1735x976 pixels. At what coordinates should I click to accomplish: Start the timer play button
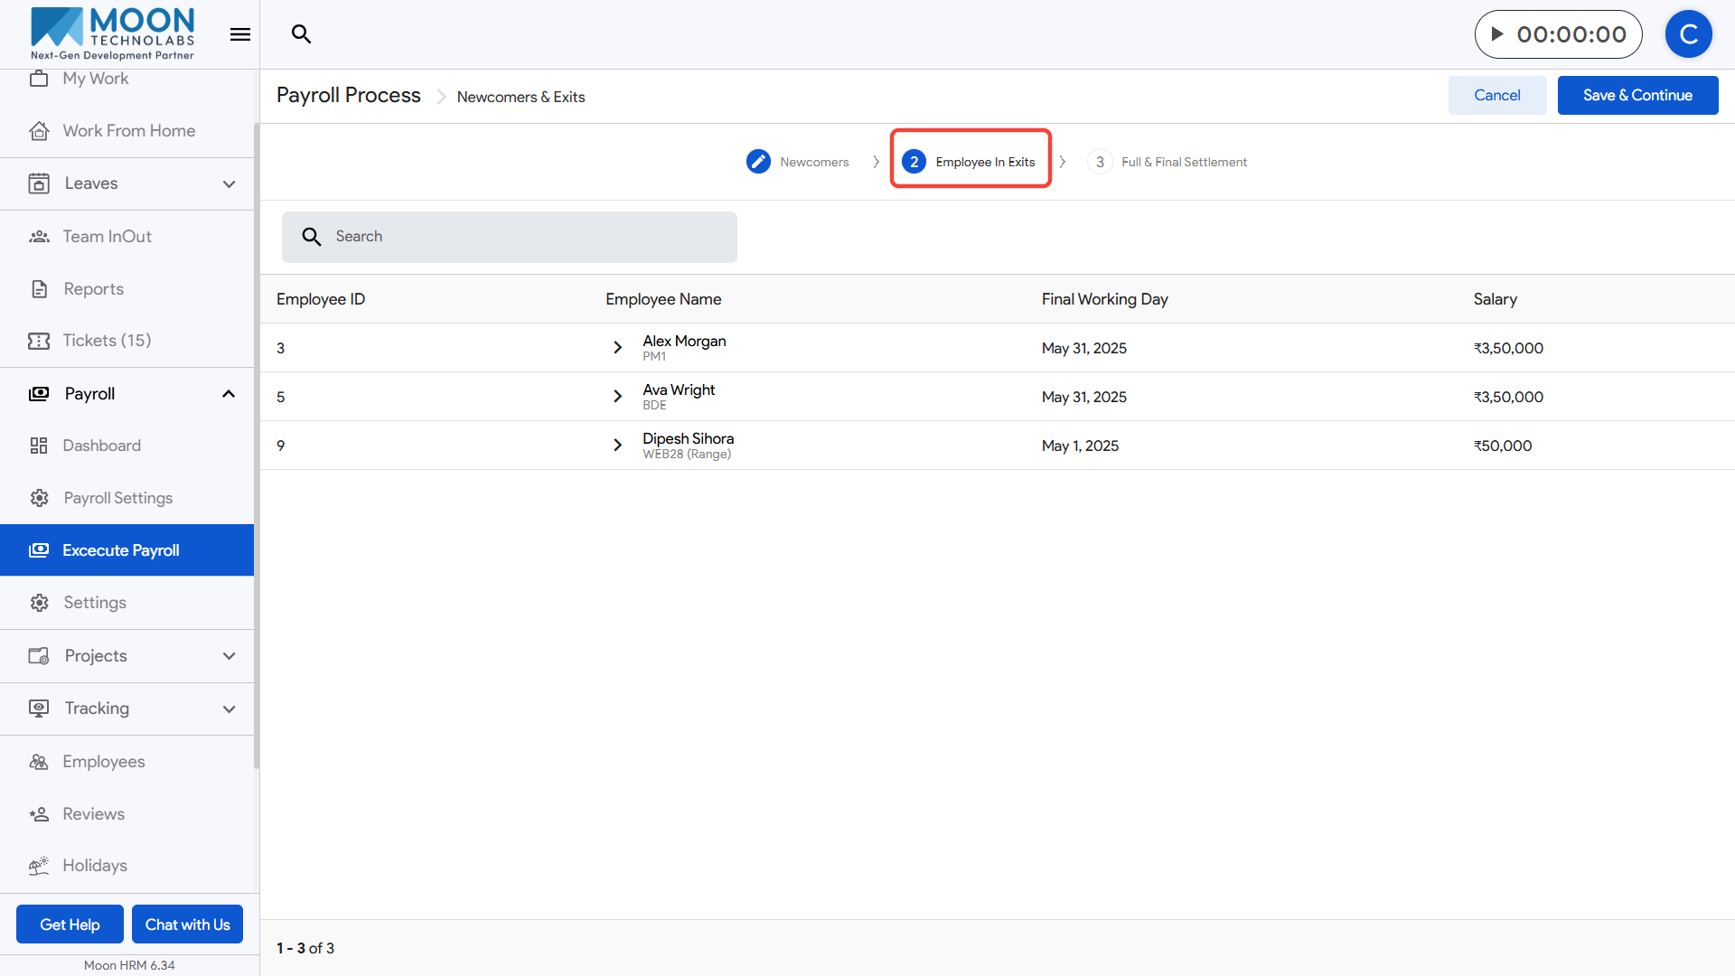(1497, 34)
